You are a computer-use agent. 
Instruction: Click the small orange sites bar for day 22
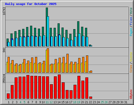point(91,72)
